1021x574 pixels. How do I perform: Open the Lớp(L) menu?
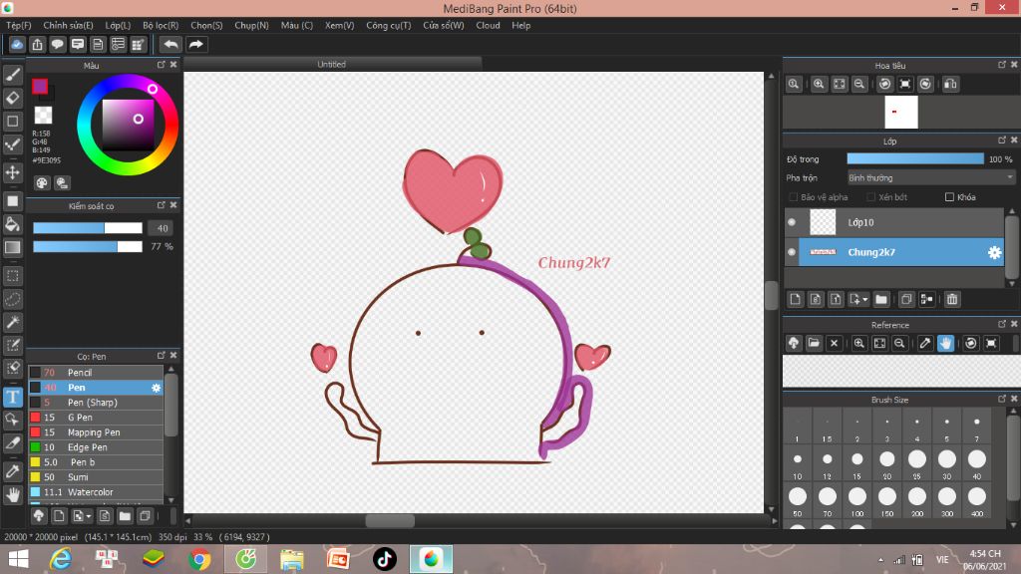(118, 25)
